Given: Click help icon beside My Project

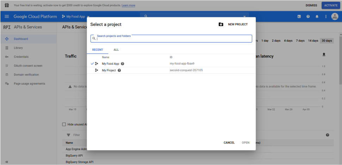Looking at the screenshot, I should (x=119, y=70).
